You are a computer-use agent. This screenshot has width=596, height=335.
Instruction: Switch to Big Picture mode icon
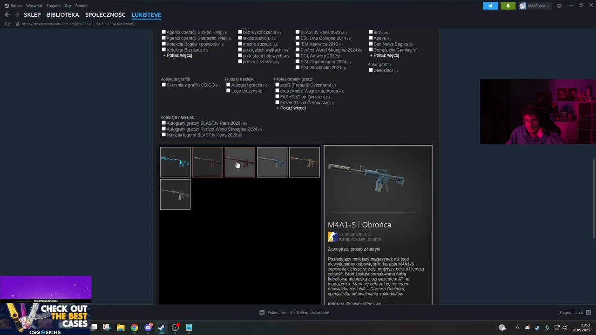click(x=559, y=6)
